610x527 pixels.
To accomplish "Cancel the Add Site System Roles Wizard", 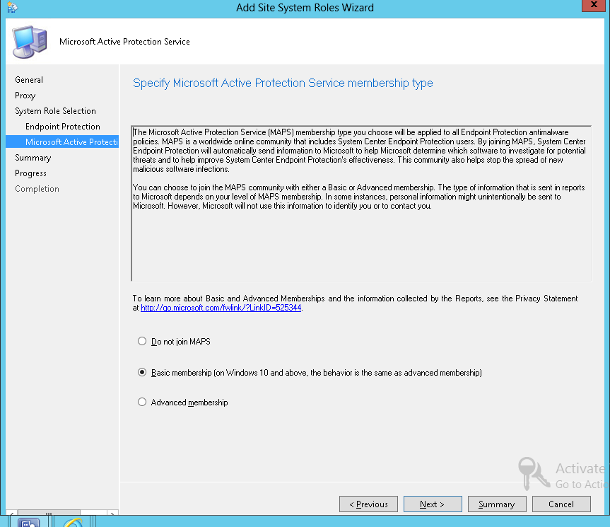I will (561, 504).
